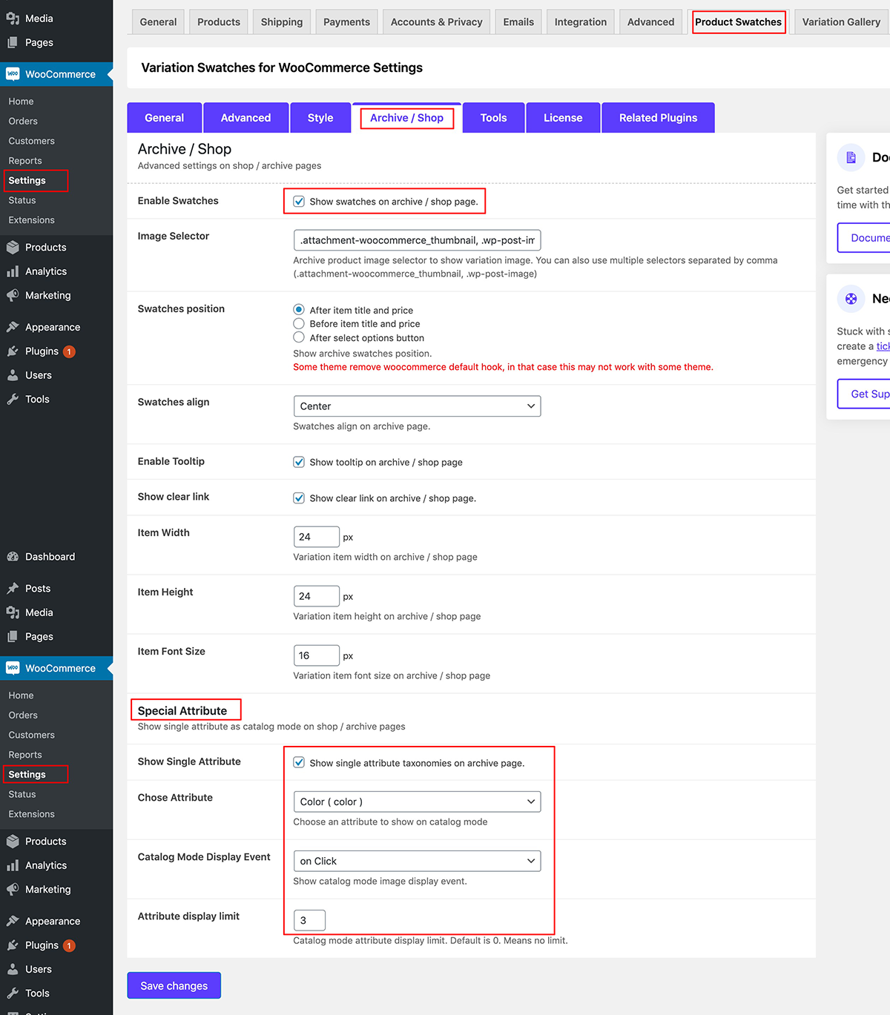Select the Archive / Shop tab
Viewport: 890px width, 1015px height.
pos(406,118)
